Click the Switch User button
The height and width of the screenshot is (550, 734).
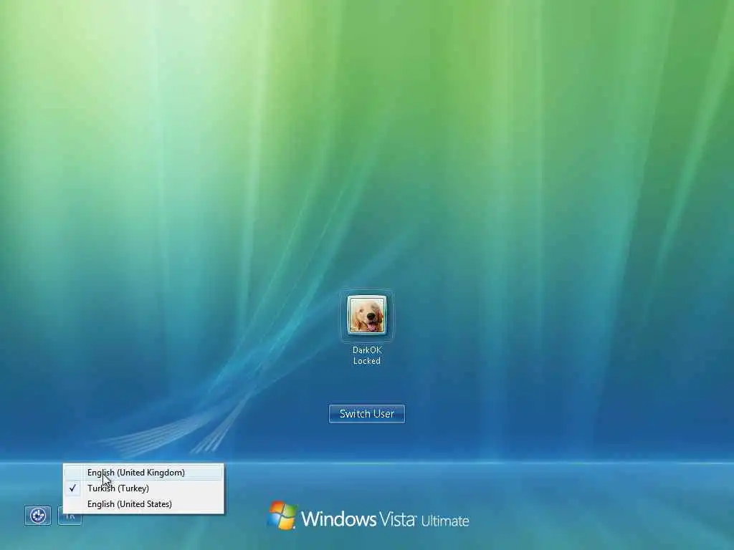click(367, 414)
